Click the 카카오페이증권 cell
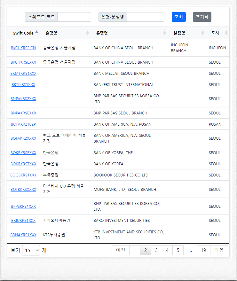The width and height of the screenshot is (237, 281). pyautogui.click(x=57, y=221)
